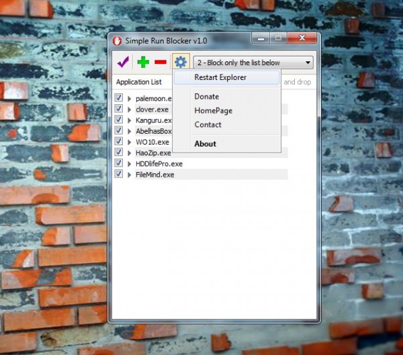The height and width of the screenshot is (355, 403).
Task: Click the red minus remove application icon
Action: click(161, 62)
